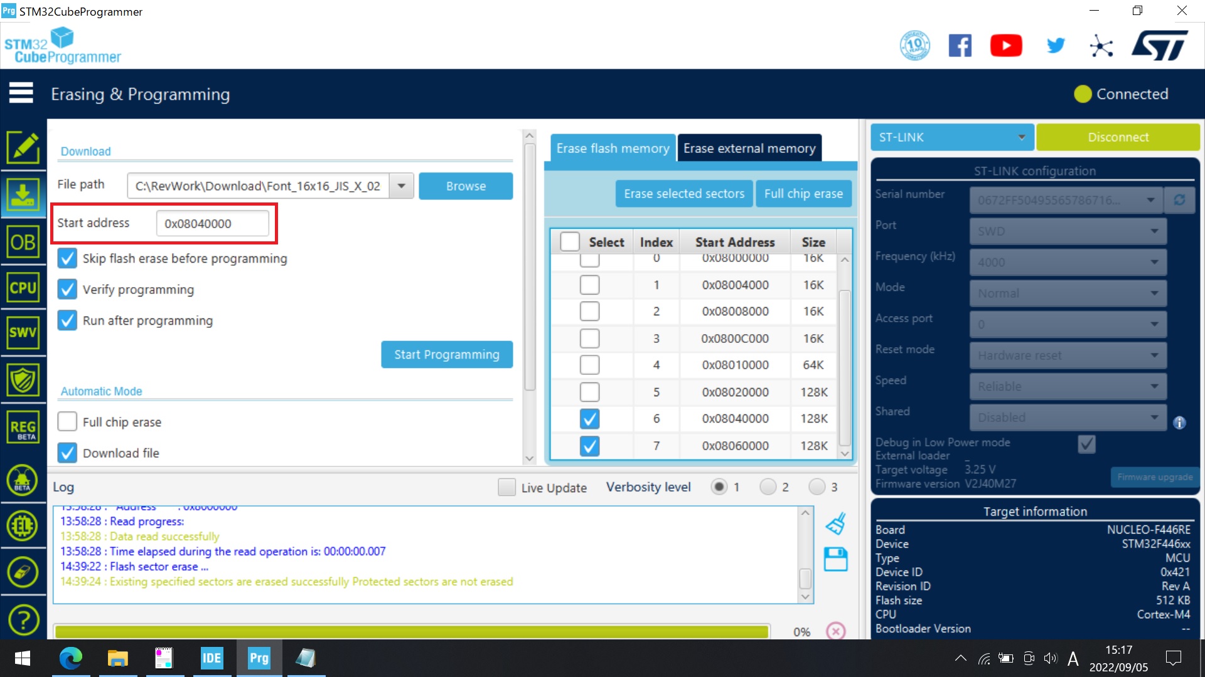The height and width of the screenshot is (677, 1205).
Task: Open the bug-shaped beta tool icon
Action: point(23,480)
